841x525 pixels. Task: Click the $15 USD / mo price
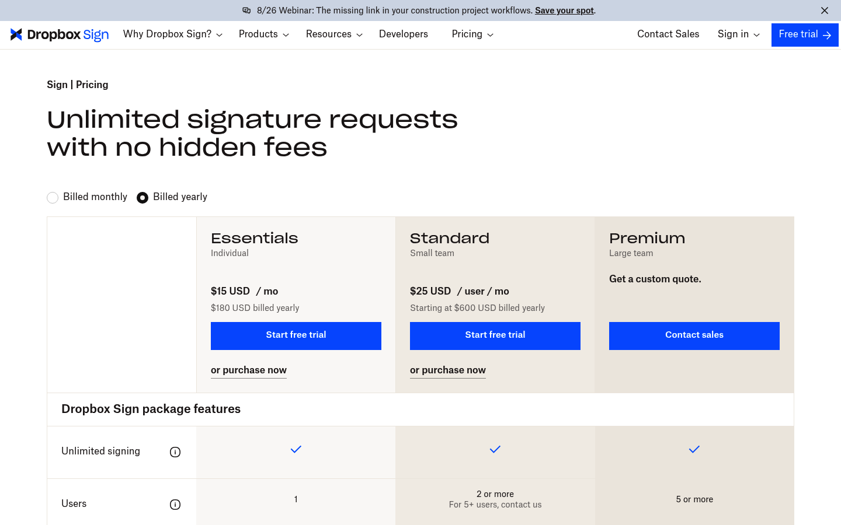[245, 291]
